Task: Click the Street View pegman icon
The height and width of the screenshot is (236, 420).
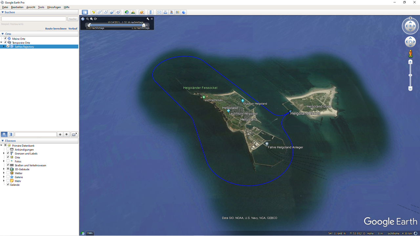Action: [x=410, y=53]
